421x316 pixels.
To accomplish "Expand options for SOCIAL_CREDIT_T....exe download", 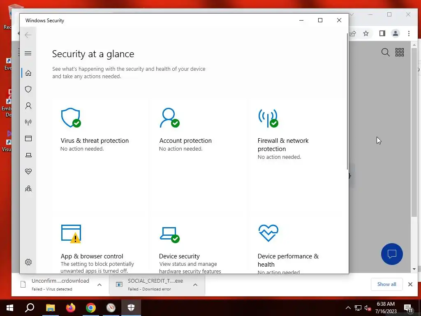I will pyautogui.click(x=195, y=285).
